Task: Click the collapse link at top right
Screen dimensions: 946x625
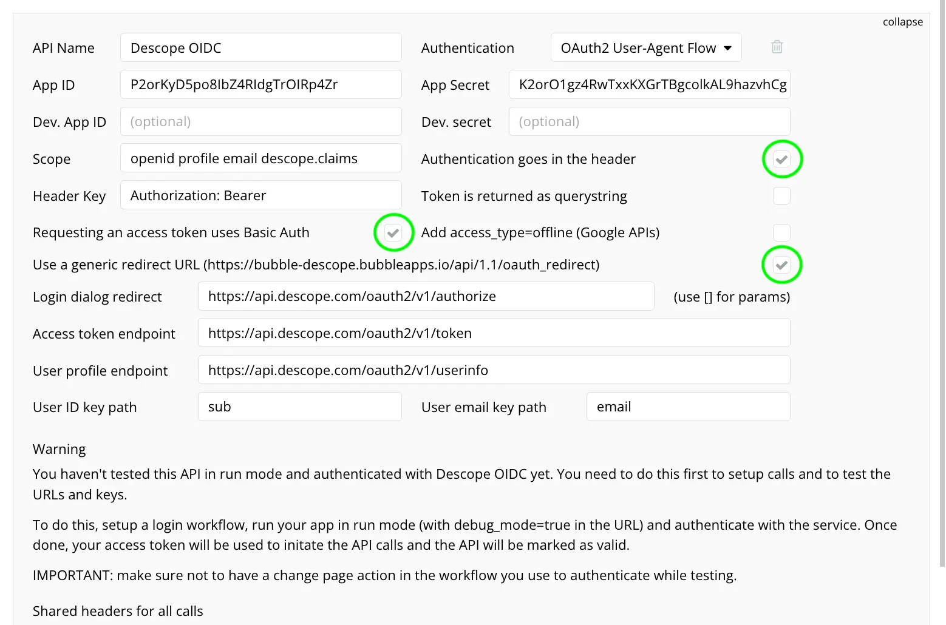Action: click(x=902, y=22)
